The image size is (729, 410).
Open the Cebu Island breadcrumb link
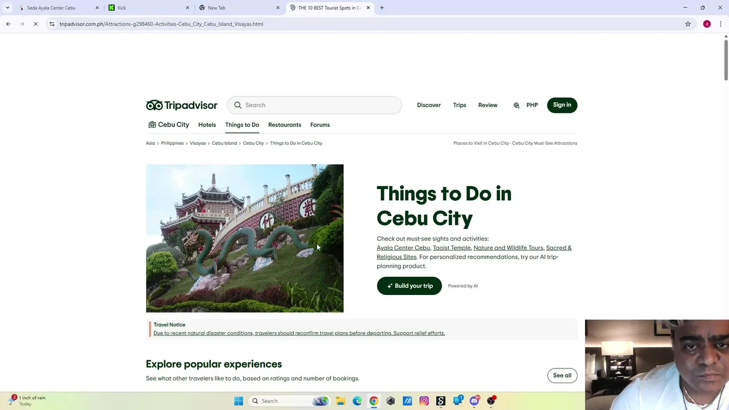click(x=224, y=143)
